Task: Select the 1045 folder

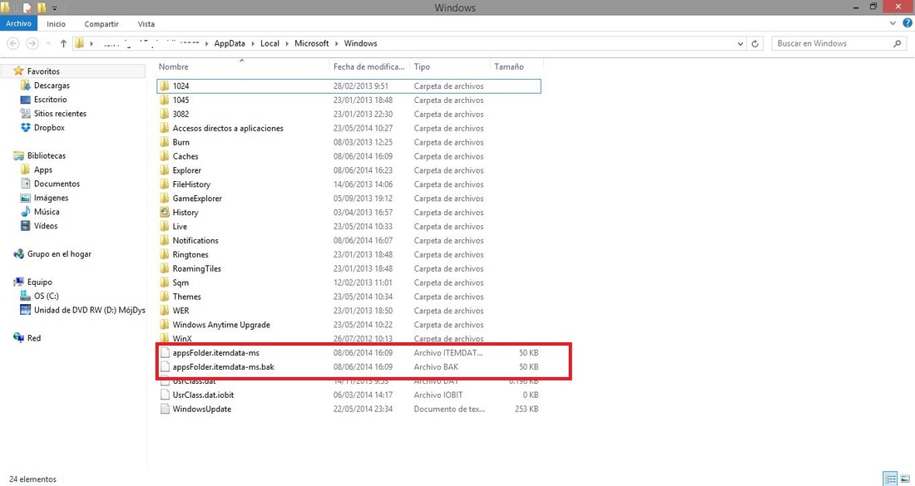Action: [181, 101]
